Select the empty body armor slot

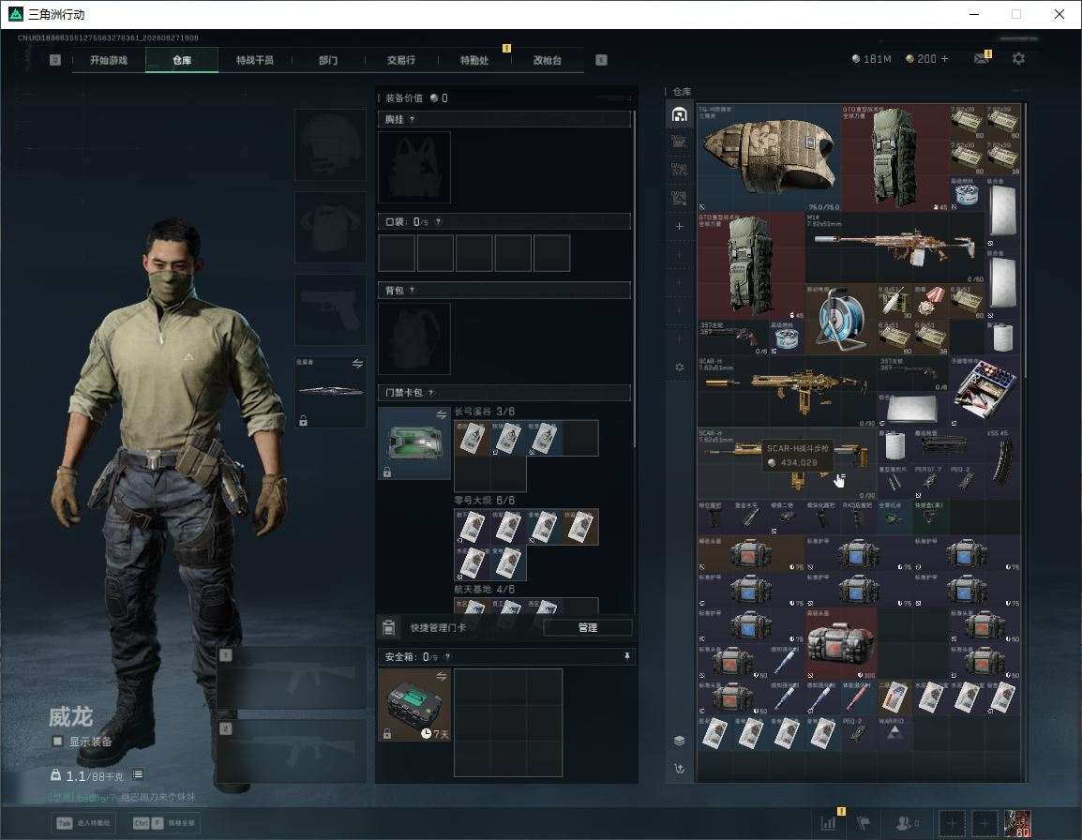click(x=330, y=227)
